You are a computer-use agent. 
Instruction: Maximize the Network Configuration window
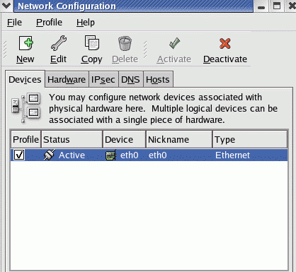pos(277,6)
